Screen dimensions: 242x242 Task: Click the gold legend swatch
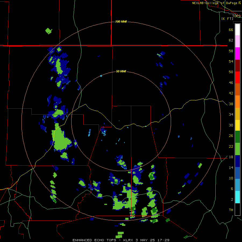tap(237, 114)
